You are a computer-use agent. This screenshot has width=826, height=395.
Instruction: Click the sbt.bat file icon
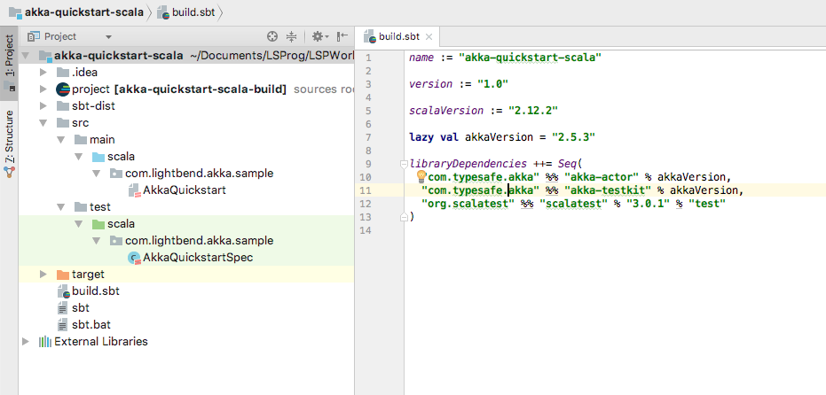tap(63, 325)
